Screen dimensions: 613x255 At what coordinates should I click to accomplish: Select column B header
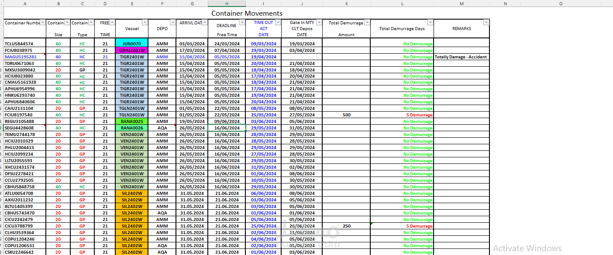[58, 3]
